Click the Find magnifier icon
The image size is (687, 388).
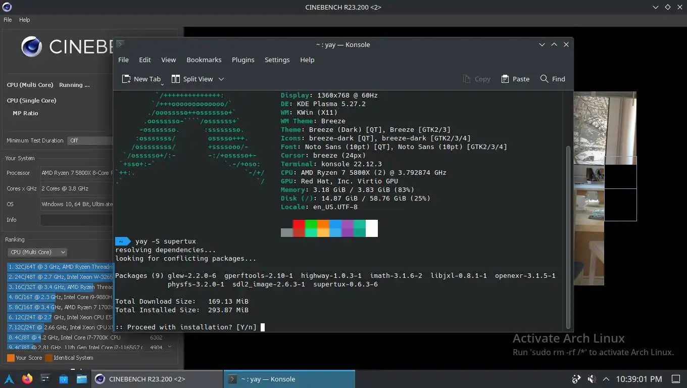click(x=544, y=79)
